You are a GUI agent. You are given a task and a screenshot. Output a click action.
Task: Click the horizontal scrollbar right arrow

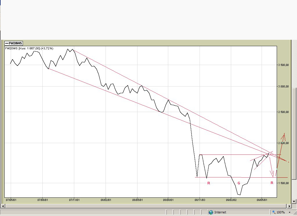(x=289, y=206)
